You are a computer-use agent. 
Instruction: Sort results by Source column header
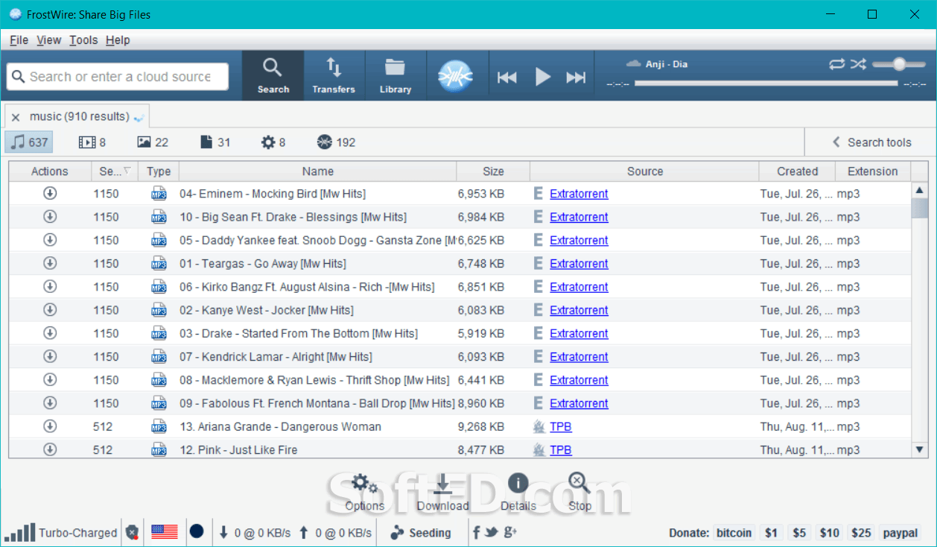coord(644,171)
